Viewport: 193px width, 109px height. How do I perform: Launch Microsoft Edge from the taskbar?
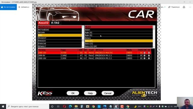click(x=70, y=106)
